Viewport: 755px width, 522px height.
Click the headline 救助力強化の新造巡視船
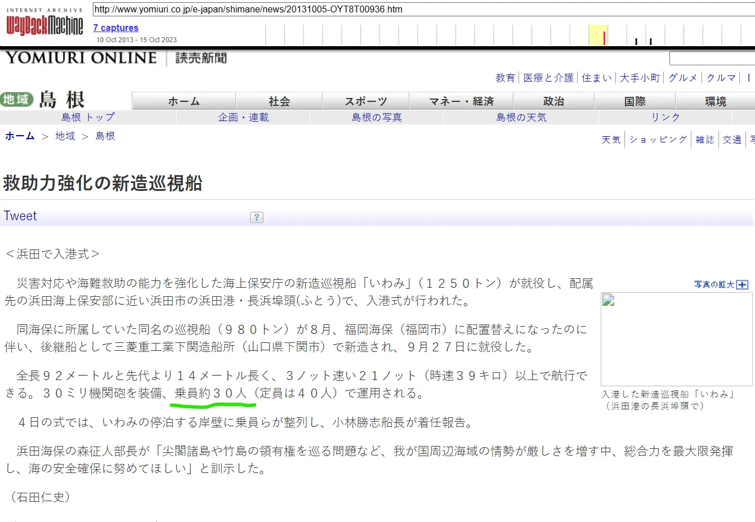pos(102,183)
